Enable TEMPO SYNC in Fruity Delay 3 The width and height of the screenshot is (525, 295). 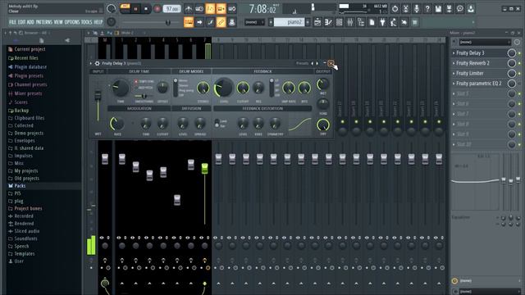click(136, 81)
